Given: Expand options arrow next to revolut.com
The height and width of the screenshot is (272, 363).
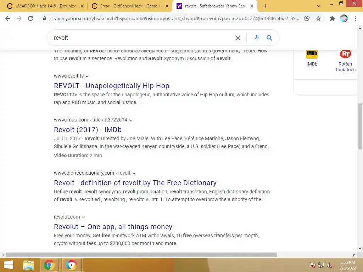Looking at the screenshot, I should [84, 217].
